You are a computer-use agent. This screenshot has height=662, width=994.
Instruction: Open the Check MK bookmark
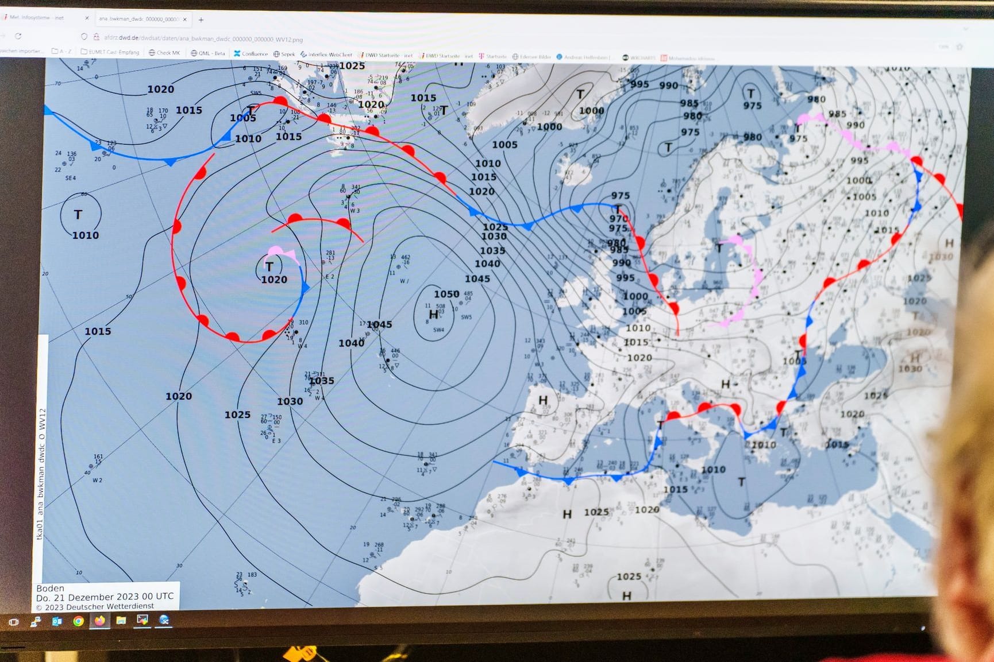(164, 52)
